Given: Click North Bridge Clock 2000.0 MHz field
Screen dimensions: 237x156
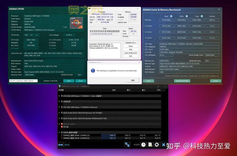Looking at the screenshot, I should coord(212,55).
